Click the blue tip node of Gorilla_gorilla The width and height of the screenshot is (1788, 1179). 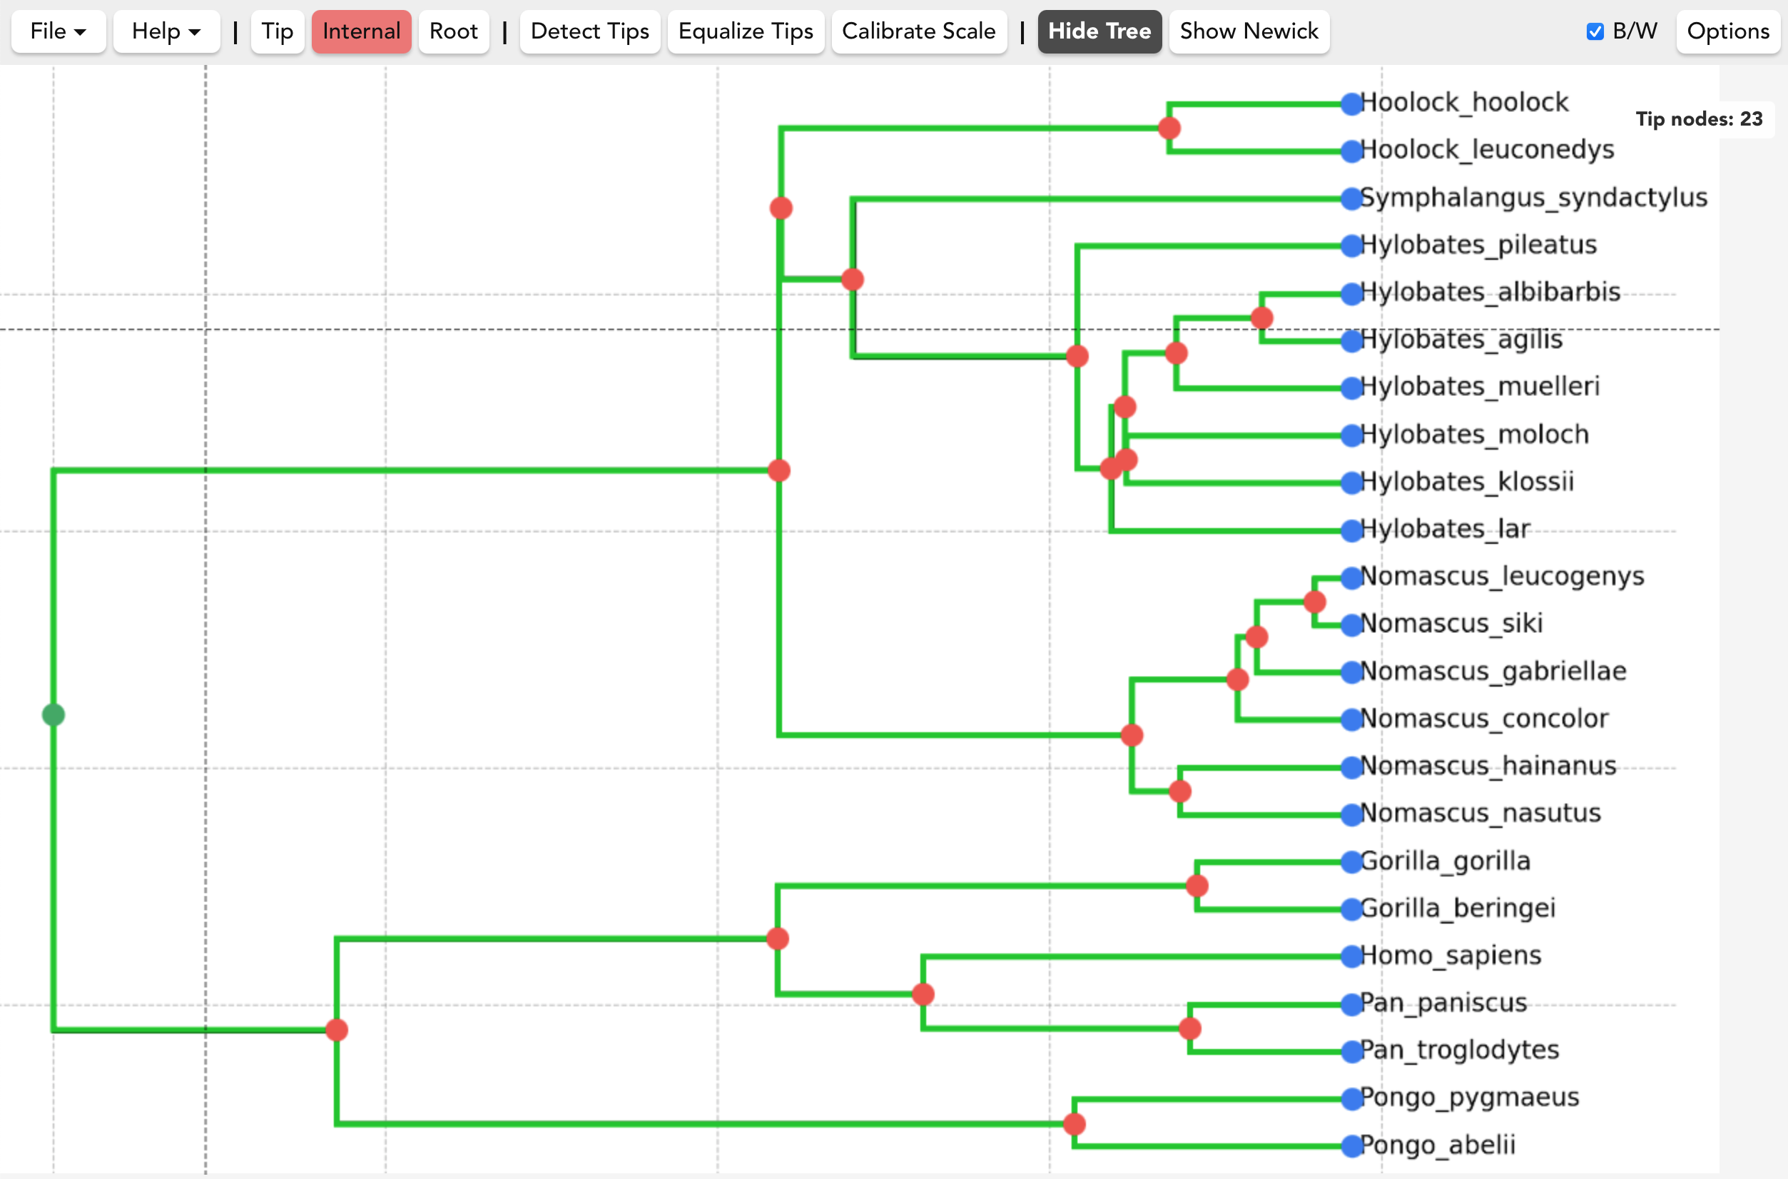[1352, 861]
